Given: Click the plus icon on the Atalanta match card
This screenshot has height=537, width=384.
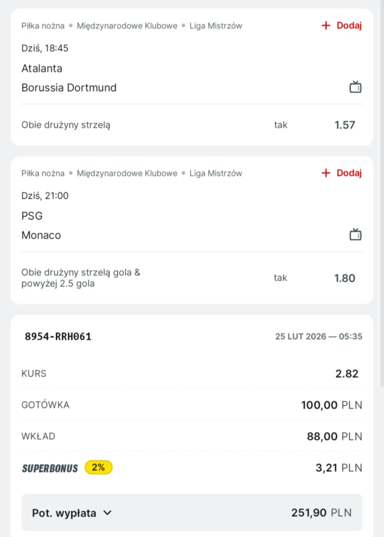Looking at the screenshot, I should (326, 26).
